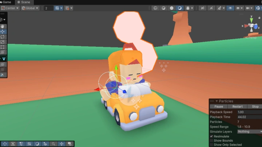Click the grid snap value field showing 2
The image size is (262, 147).
point(48,8)
